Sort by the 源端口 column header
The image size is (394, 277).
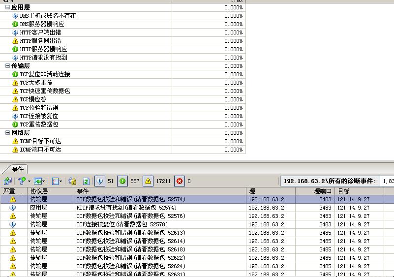[315, 191]
